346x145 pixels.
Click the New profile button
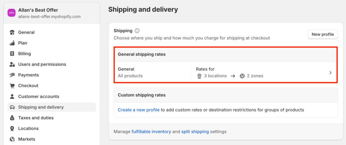[x=323, y=34]
